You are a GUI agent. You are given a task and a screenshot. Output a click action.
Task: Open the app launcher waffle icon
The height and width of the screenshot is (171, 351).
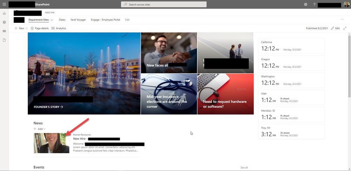(x=4, y=4)
